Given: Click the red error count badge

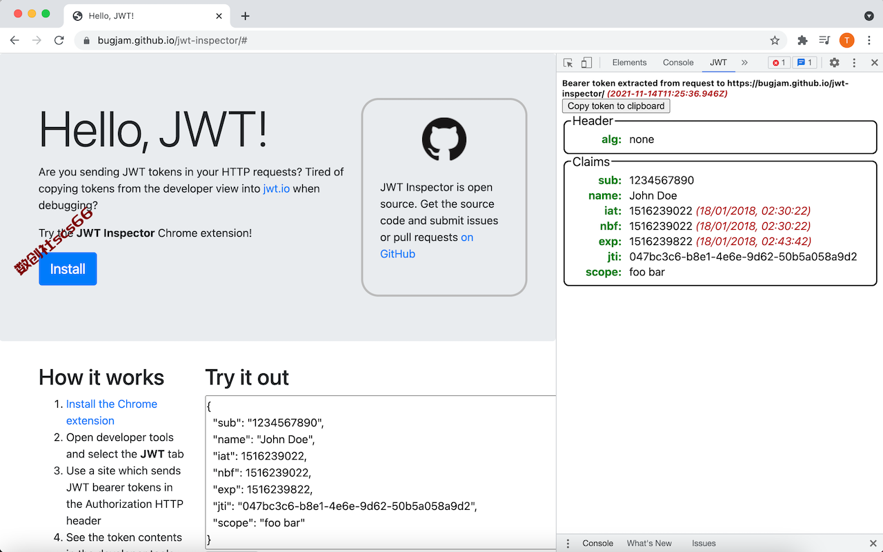Looking at the screenshot, I should 779,63.
